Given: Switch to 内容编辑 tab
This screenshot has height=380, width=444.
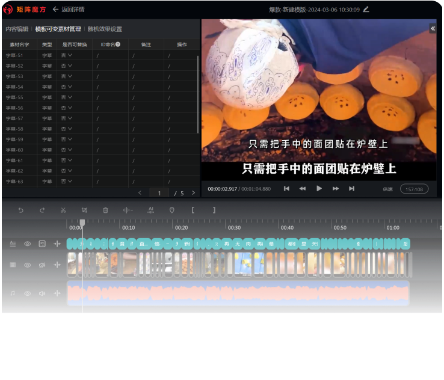Looking at the screenshot, I should [17, 29].
